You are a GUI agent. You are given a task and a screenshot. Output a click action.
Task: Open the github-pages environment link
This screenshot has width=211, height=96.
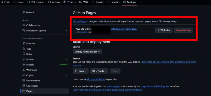tap(113, 87)
